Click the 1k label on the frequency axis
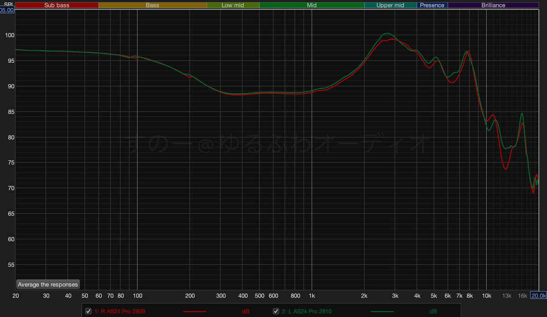Image resolution: width=547 pixels, height=317 pixels. (x=312, y=296)
